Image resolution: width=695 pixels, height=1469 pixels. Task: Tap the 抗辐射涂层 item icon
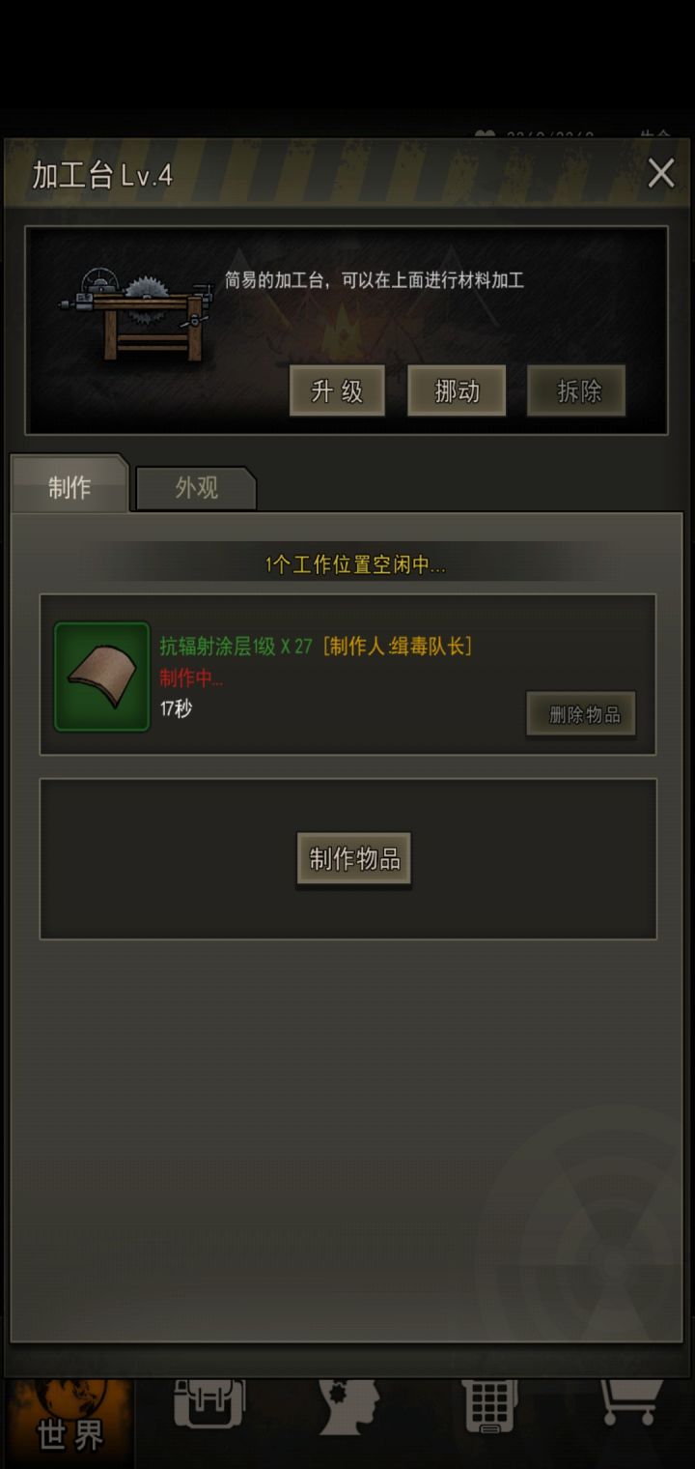102,677
